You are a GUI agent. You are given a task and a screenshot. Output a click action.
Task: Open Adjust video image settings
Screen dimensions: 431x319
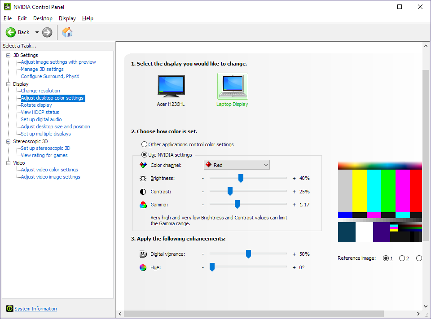(x=51, y=177)
